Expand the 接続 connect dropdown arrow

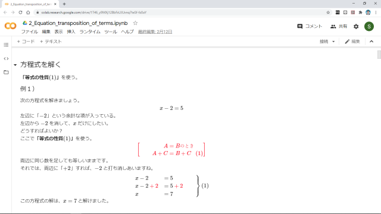[x=333, y=42]
